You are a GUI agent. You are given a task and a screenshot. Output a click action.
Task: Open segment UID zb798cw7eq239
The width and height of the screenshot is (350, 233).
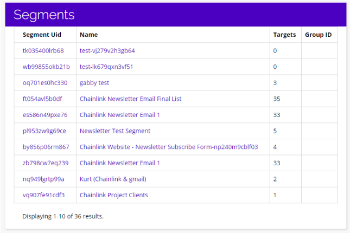(x=46, y=163)
